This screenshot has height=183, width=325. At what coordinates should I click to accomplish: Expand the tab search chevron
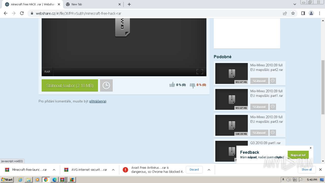coord(295,4)
